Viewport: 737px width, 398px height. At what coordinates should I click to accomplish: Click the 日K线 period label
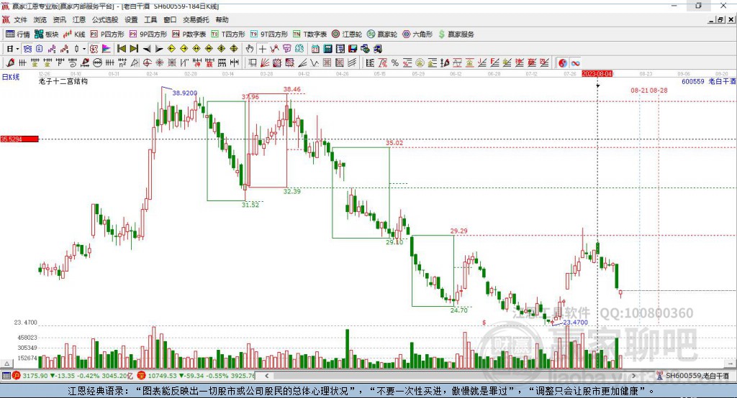pos(11,77)
